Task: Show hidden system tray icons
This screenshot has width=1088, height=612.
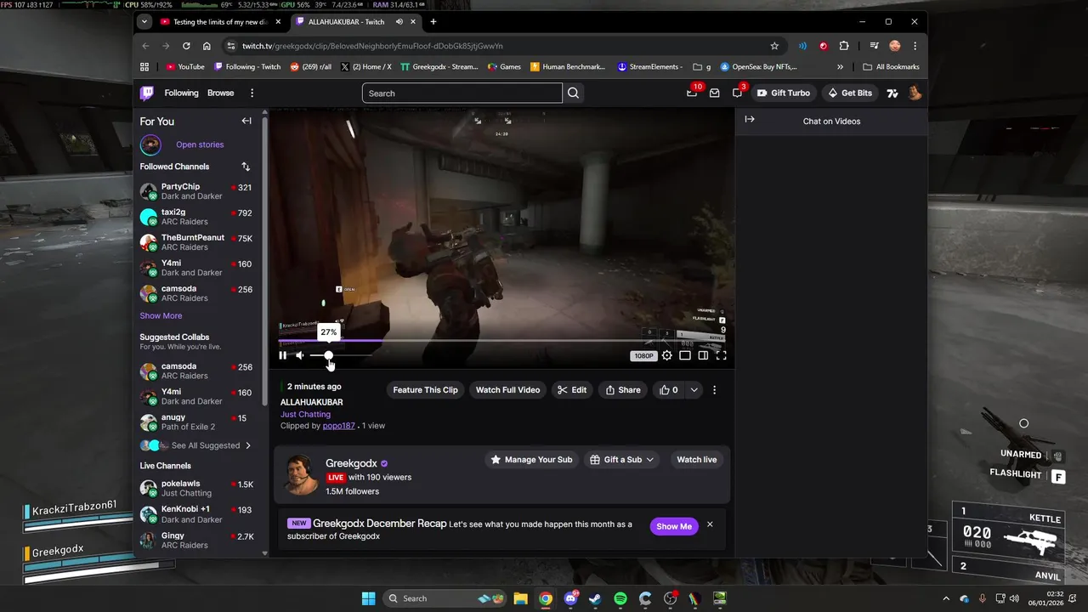Action: pyautogui.click(x=946, y=598)
